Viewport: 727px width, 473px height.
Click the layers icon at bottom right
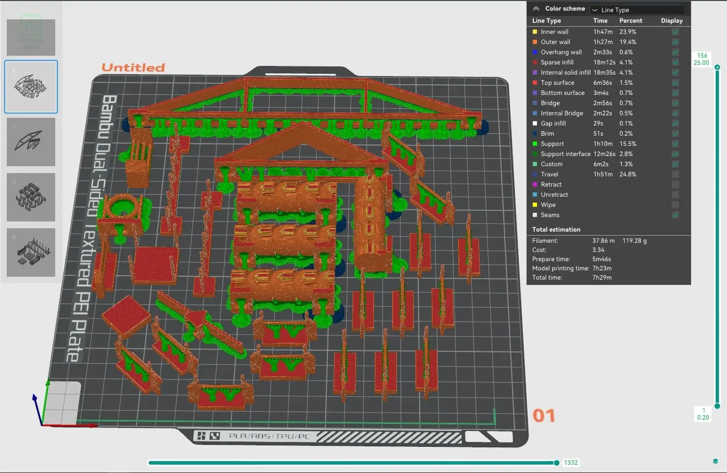(715, 461)
